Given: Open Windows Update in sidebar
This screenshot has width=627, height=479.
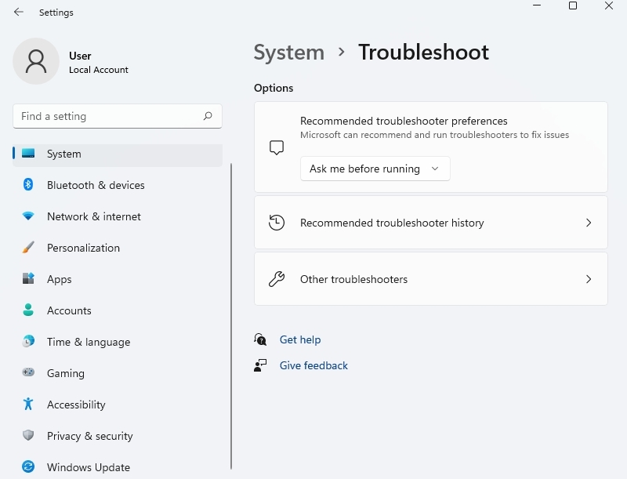Looking at the screenshot, I should [x=88, y=467].
